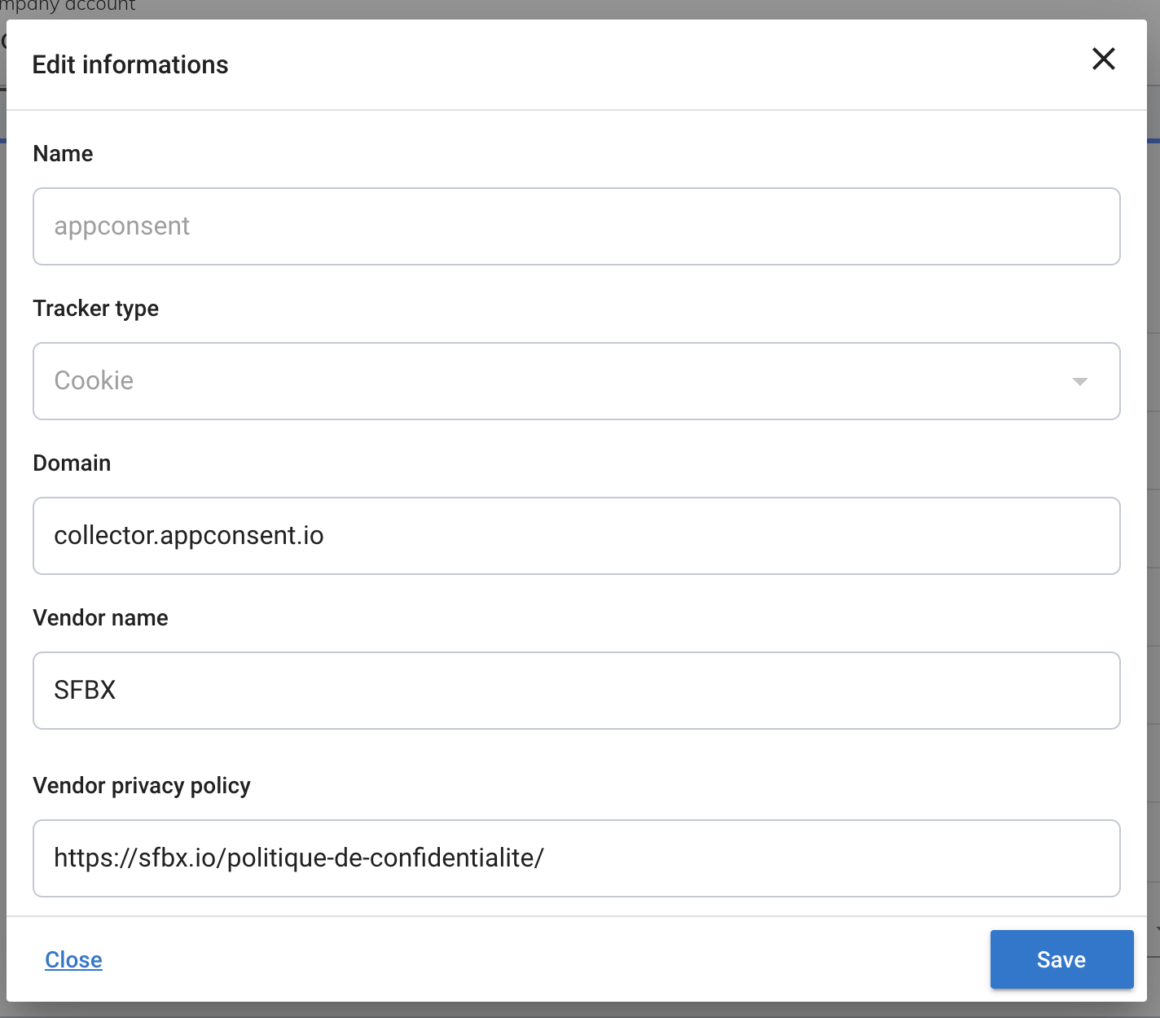Viewport: 1160px width, 1018px height.
Task: Click the dropdown chevron next to Cookie
Action: point(1079,381)
